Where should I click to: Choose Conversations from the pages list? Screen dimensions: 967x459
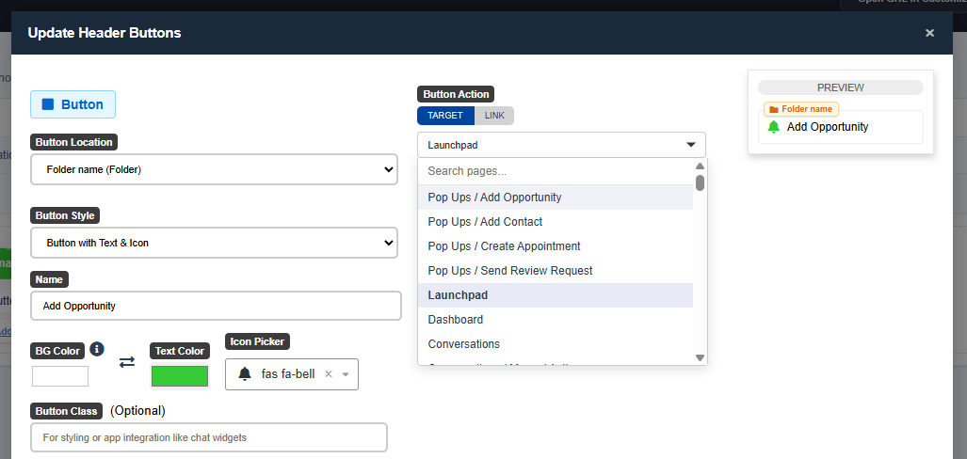[x=555, y=344]
